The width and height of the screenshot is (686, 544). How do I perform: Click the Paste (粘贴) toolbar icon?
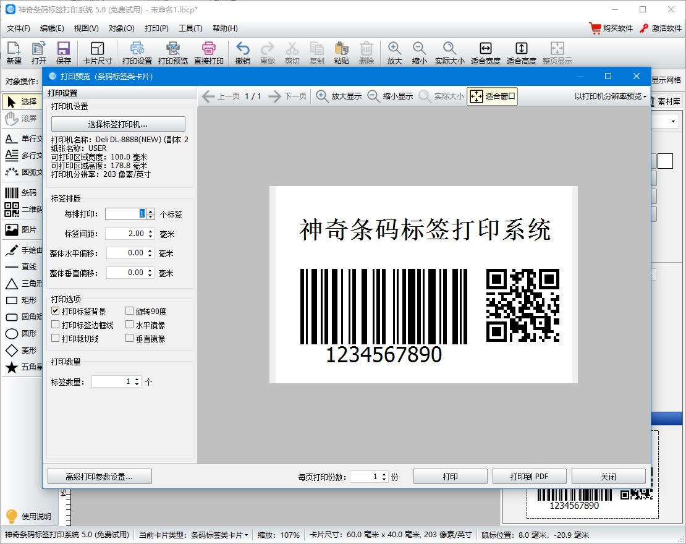pos(341,53)
